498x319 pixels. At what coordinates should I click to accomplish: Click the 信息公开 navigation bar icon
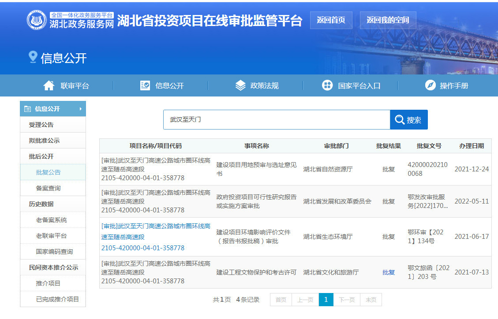pyautogui.click(x=145, y=85)
